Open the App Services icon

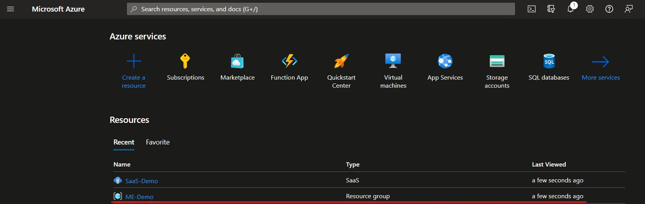point(445,61)
